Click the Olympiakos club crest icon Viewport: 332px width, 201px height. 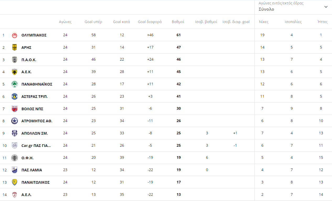(14, 35)
